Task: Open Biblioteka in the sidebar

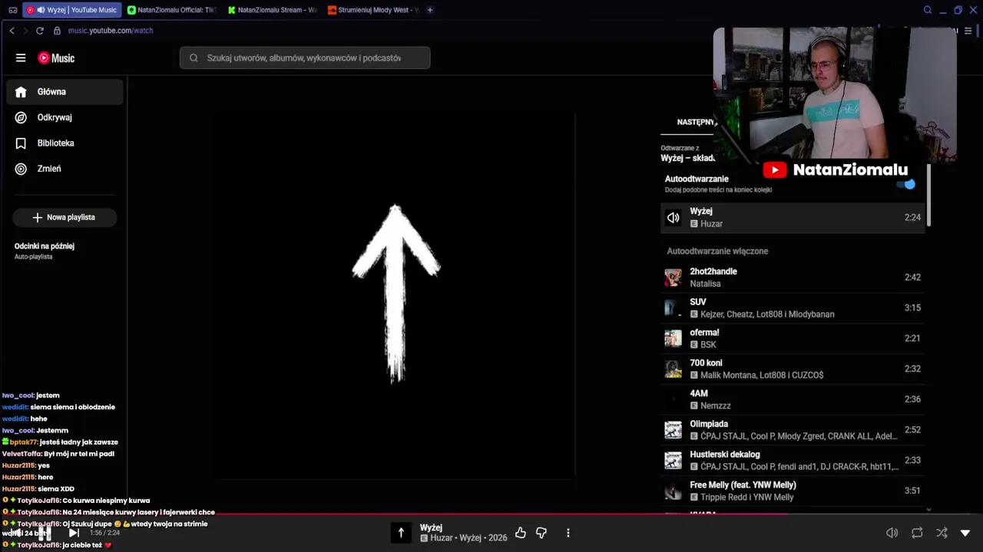Action: click(x=65, y=143)
